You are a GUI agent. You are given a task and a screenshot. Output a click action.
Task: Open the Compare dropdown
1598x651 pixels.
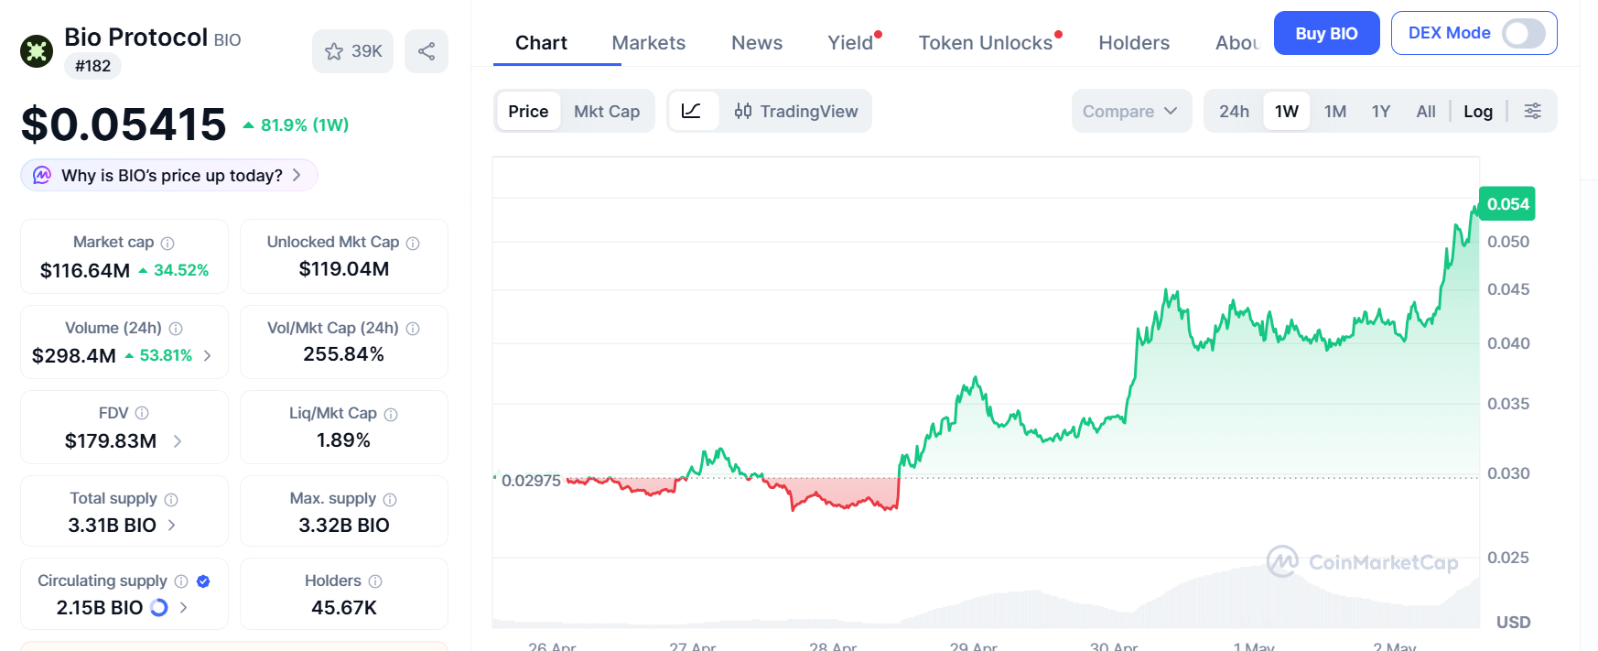1131,111
